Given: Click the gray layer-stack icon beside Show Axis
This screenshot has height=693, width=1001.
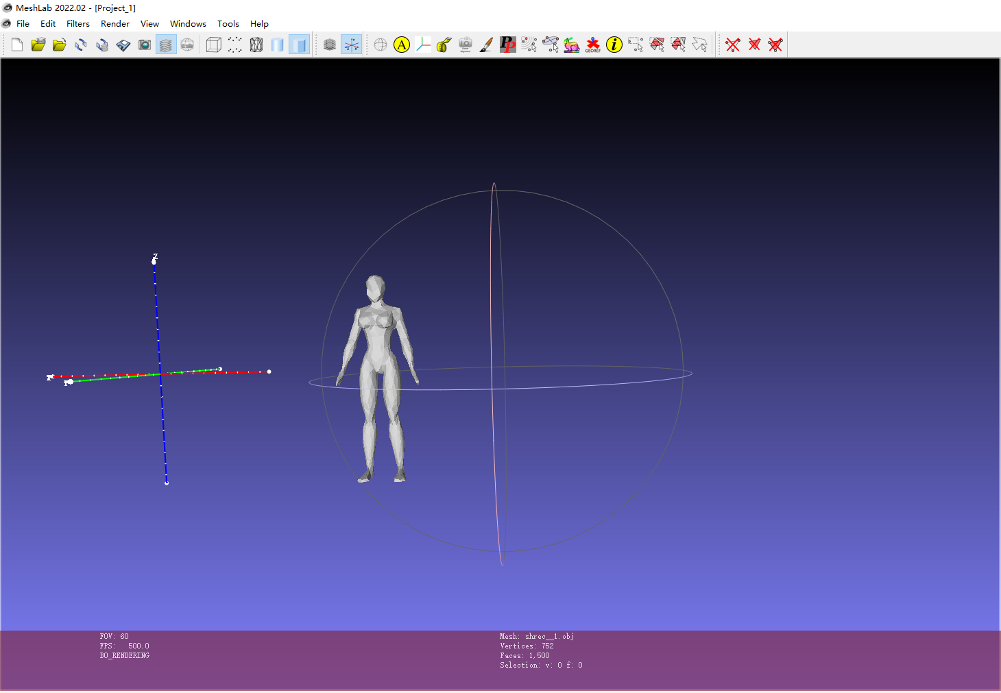Looking at the screenshot, I should click(x=330, y=45).
